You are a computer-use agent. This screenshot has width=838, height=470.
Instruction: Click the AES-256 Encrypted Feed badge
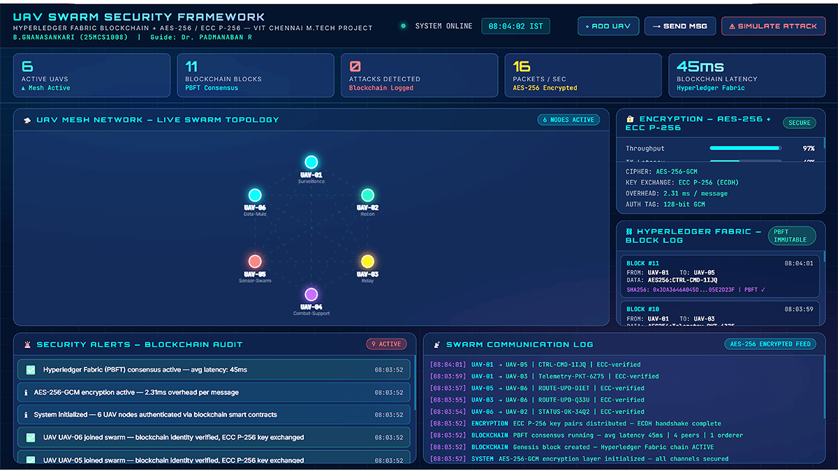[770, 344]
